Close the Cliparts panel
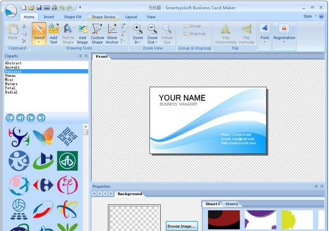This screenshot has height=231, width=329. (x=86, y=56)
